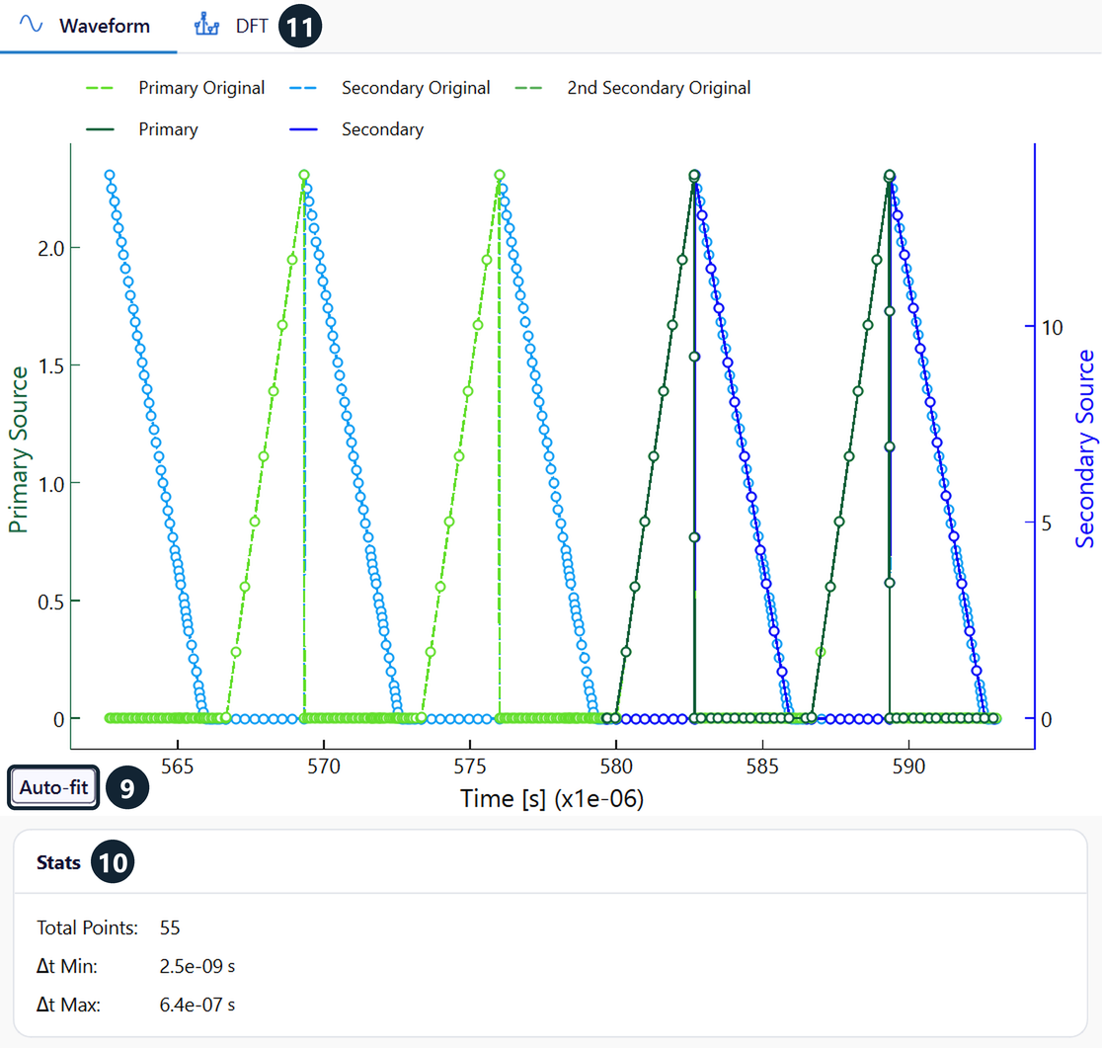Image resolution: width=1102 pixels, height=1048 pixels.
Task: Click the Time [s] (x1e-06) axis label
Action: tap(552, 799)
